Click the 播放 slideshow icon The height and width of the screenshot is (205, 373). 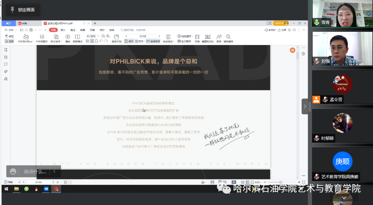point(68,37)
